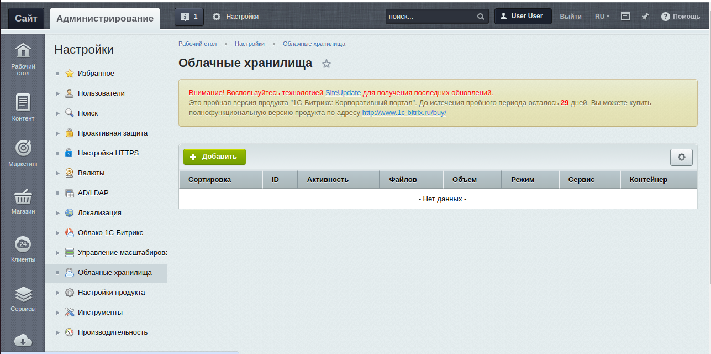
Task: Open the 1c-bitrix.ru/buy link
Action: (404, 113)
